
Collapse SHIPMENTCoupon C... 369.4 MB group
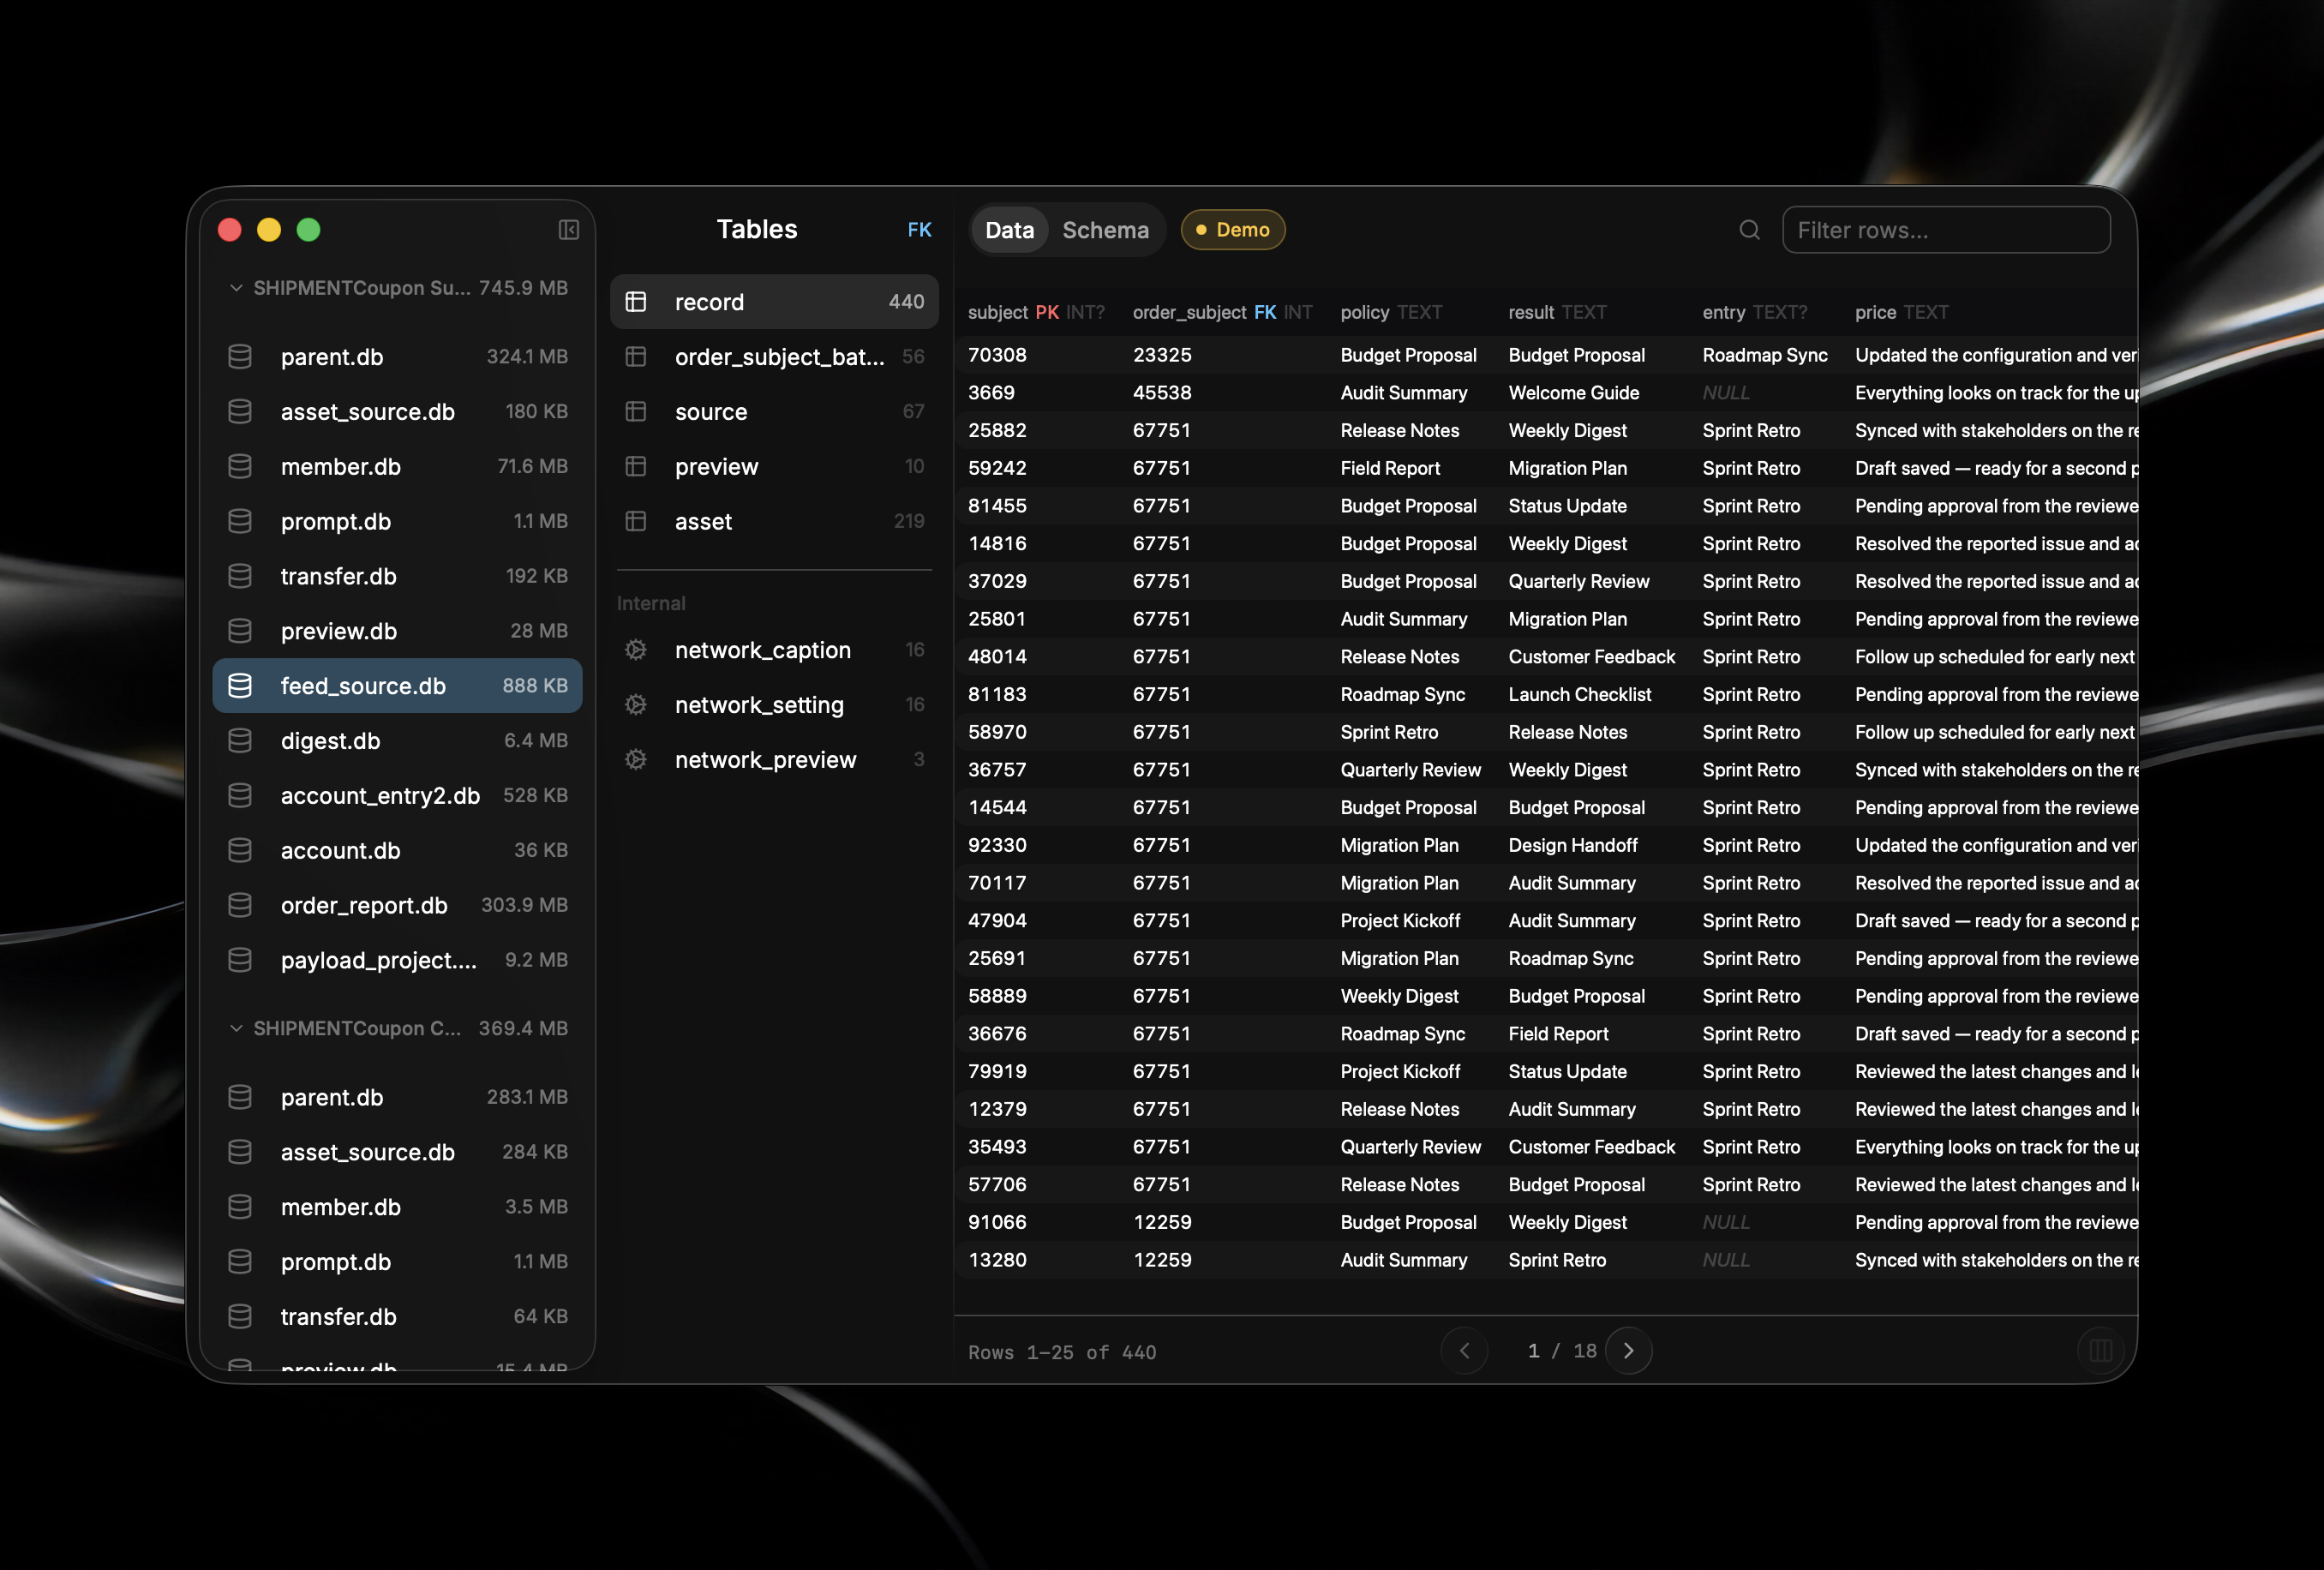pyautogui.click(x=398, y=1028)
